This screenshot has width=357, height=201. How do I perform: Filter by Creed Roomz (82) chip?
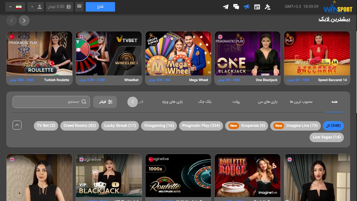(80, 126)
